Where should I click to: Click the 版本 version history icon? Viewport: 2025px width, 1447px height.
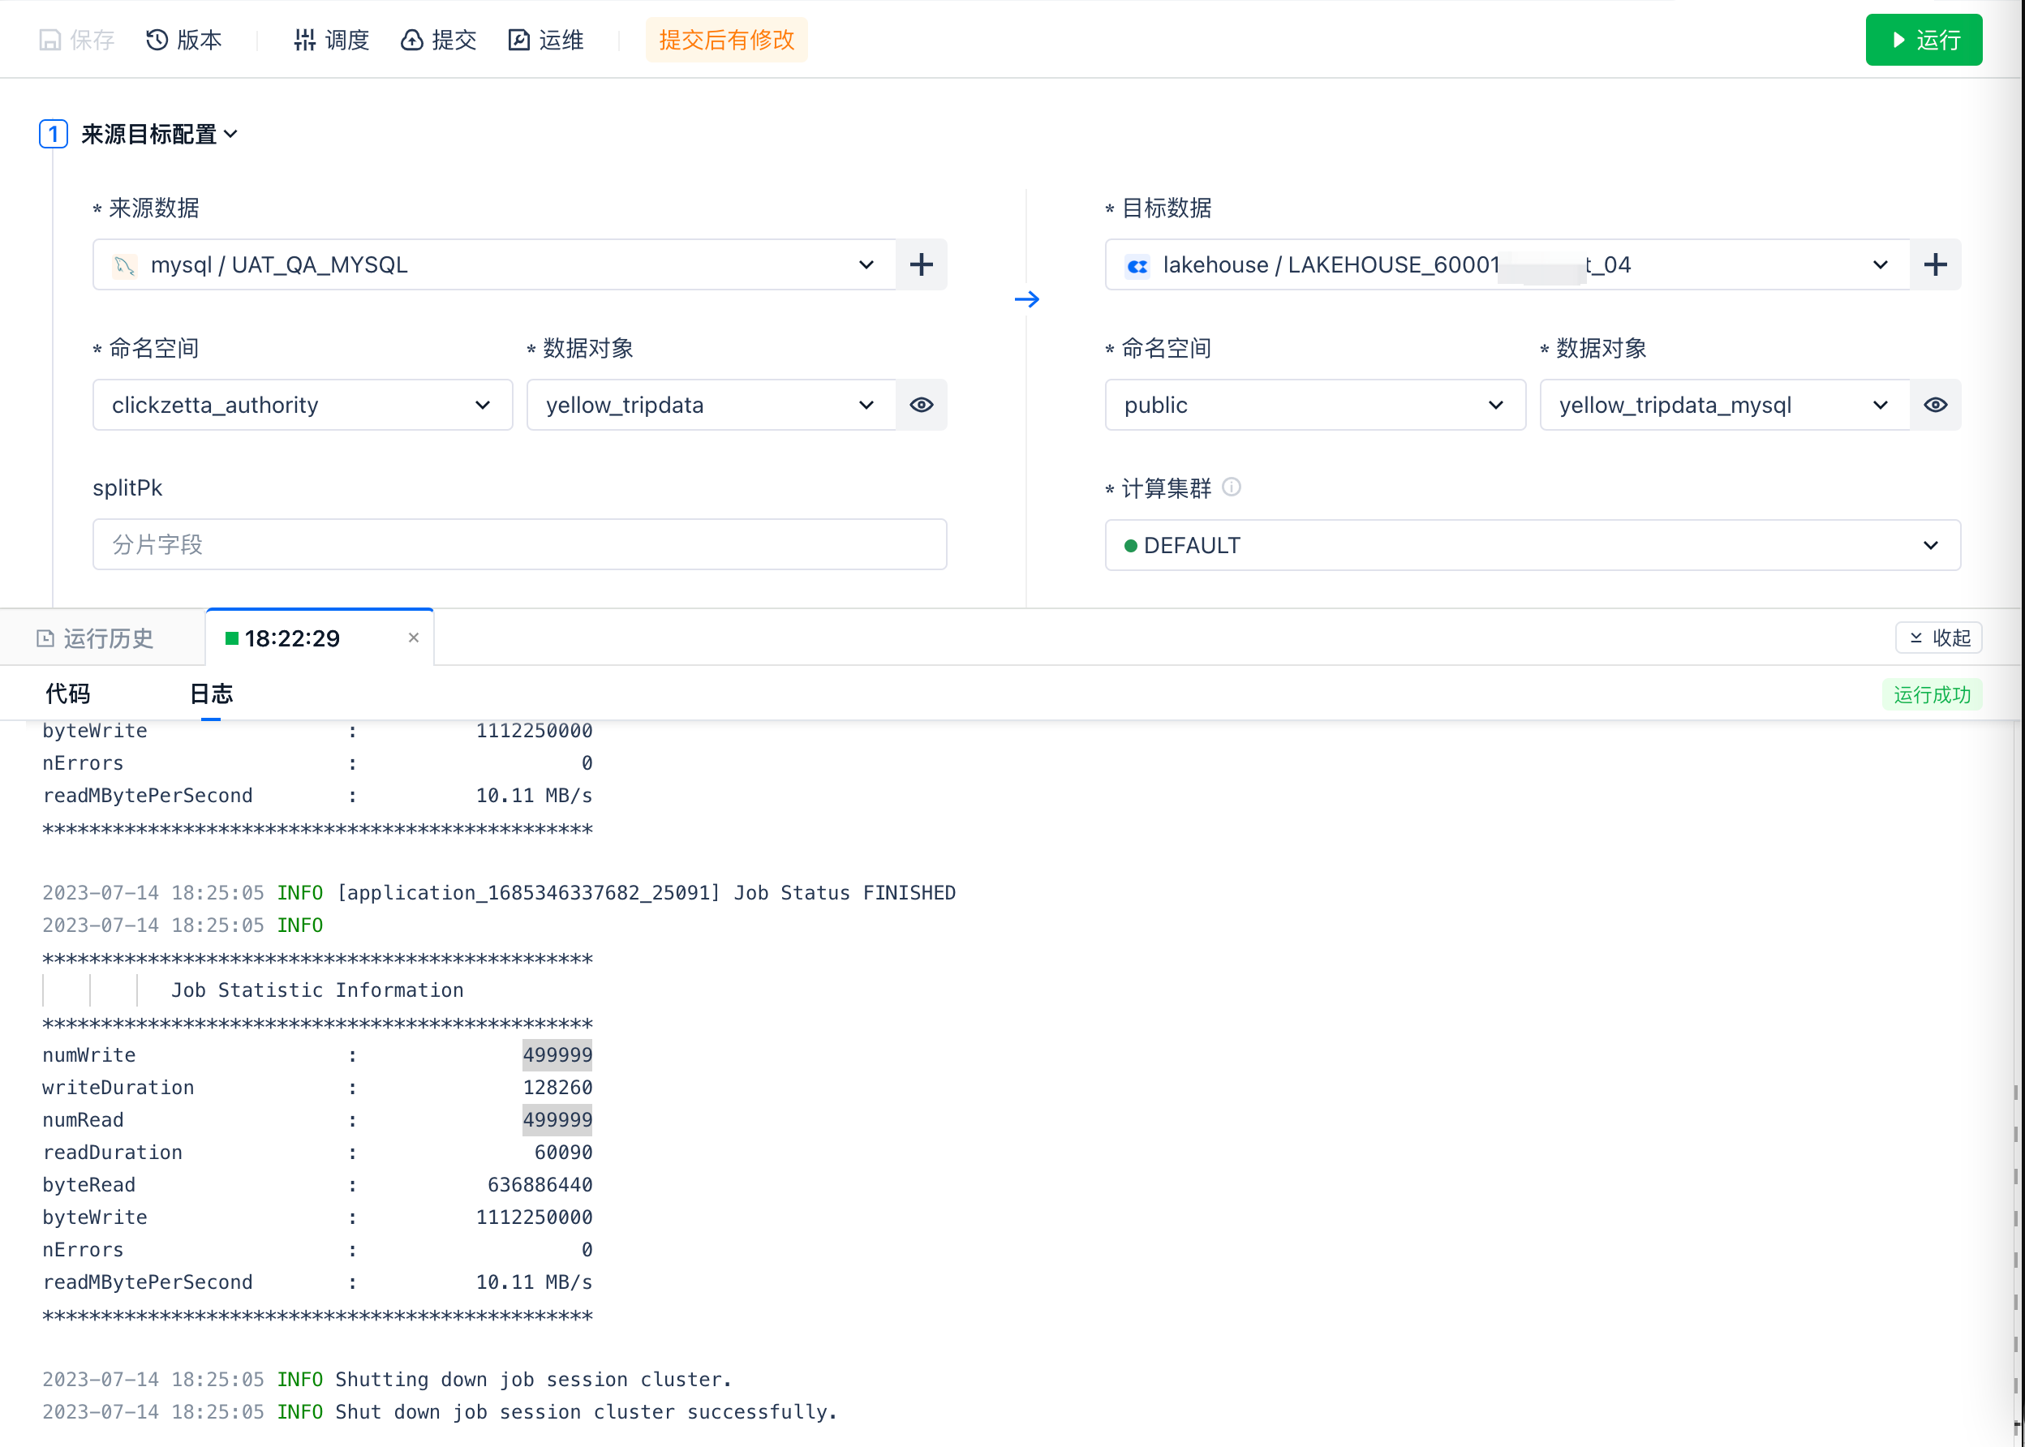[157, 40]
